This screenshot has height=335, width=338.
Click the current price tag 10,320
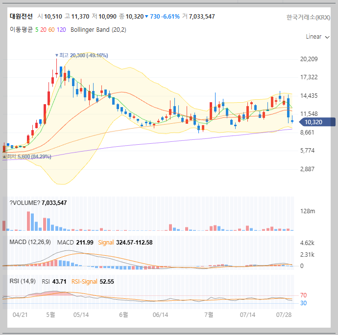click(x=317, y=122)
